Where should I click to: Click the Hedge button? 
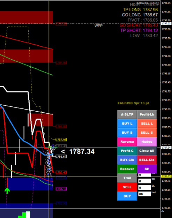coord(147,142)
